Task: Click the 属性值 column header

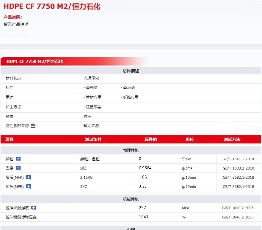Action: 151,139
